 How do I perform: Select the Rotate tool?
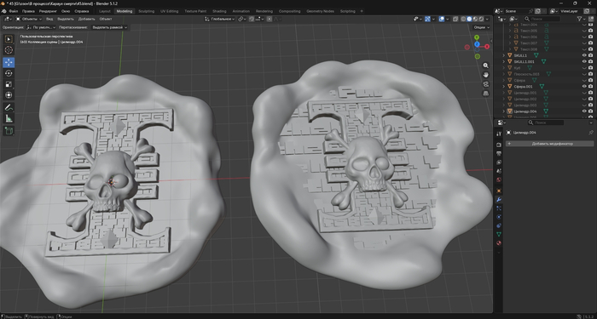pos(9,73)
